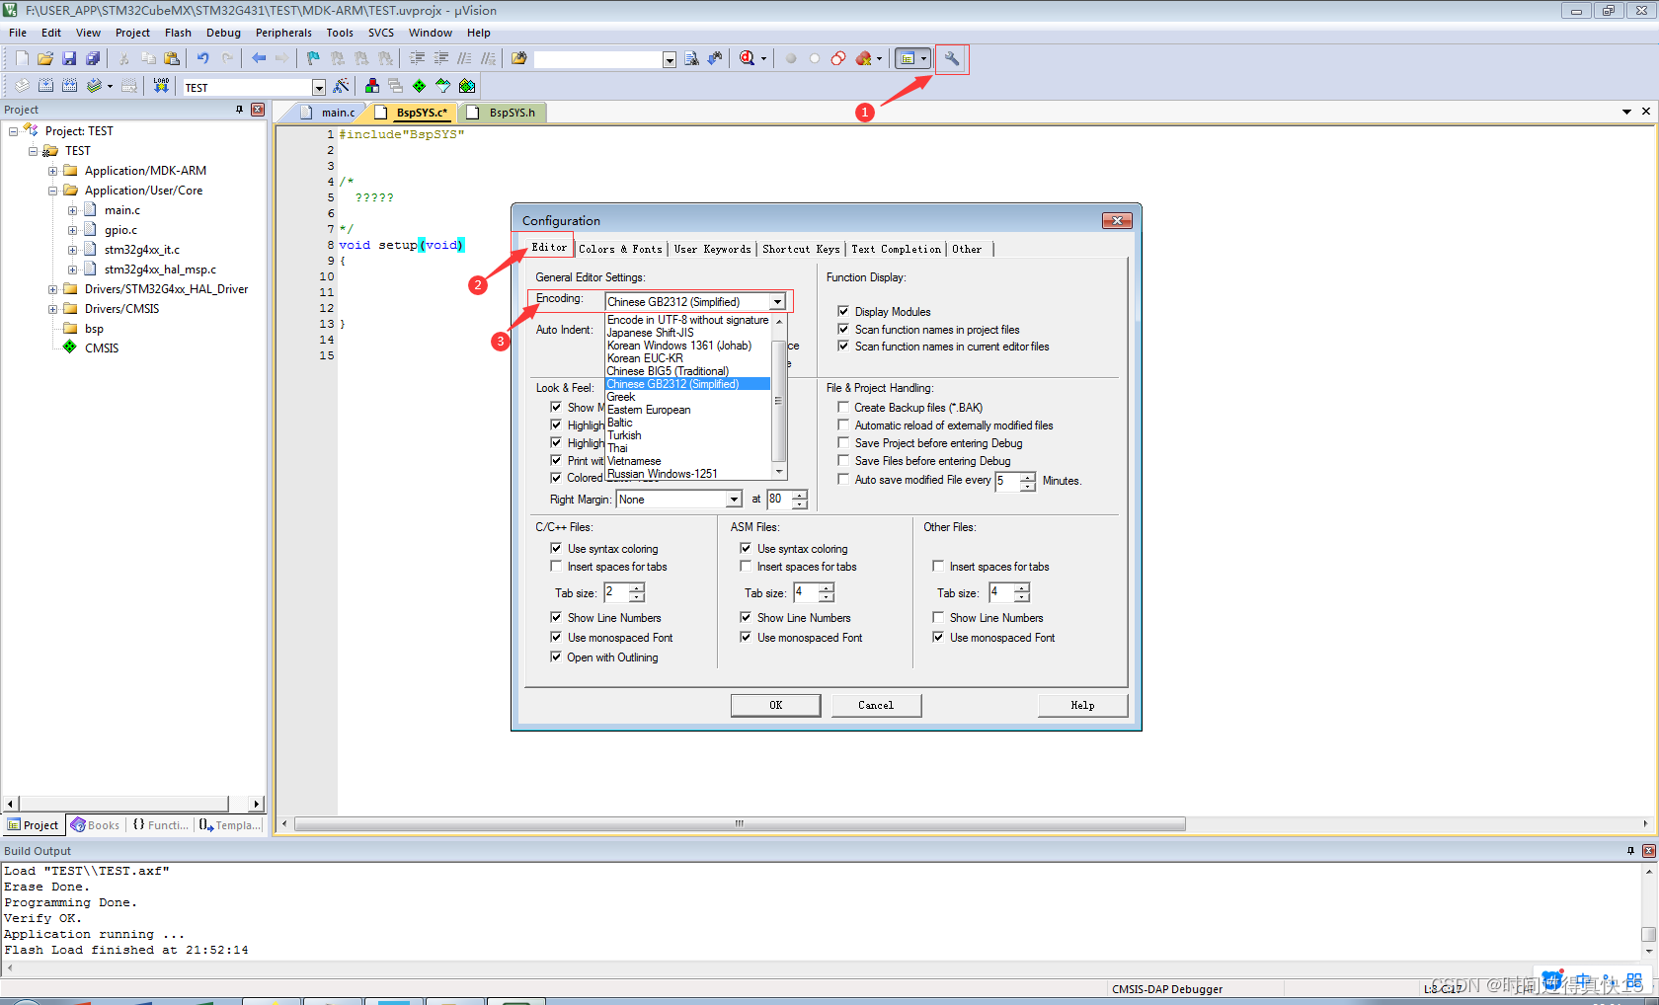Open the Find in Files icon

(518, 58)
